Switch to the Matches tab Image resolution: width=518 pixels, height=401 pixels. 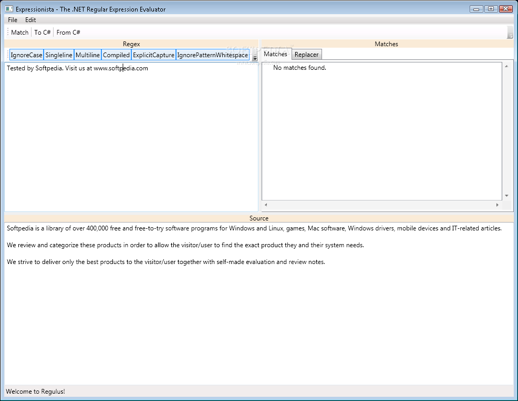[x=275, y=54]
